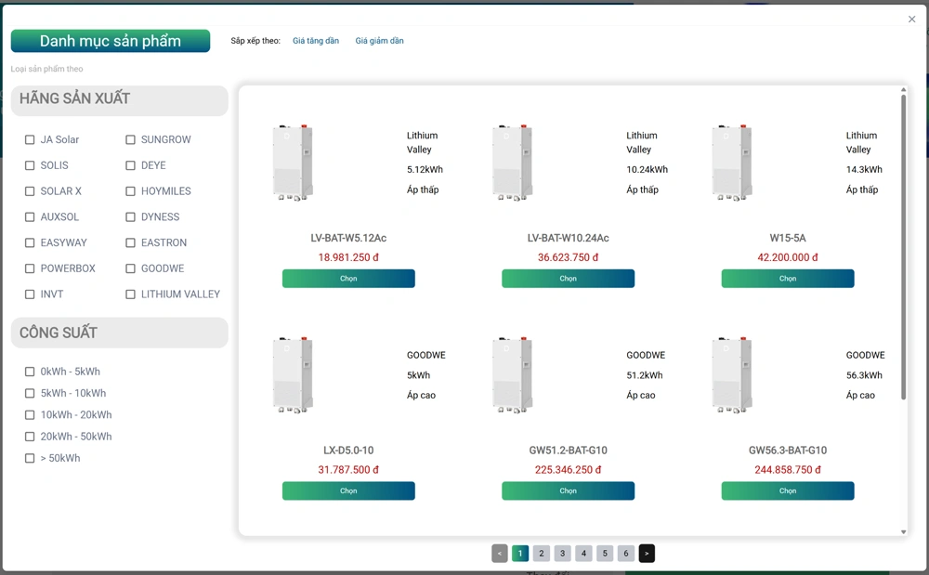Sort by Giá tăng dần

(316, 41)
